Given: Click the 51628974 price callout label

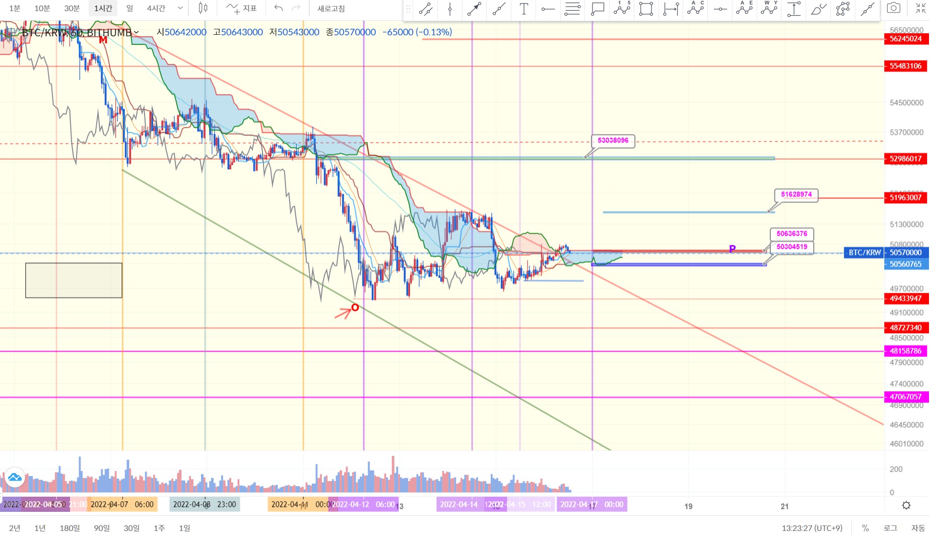Looking at the screenshot, I should click(796, 194).
